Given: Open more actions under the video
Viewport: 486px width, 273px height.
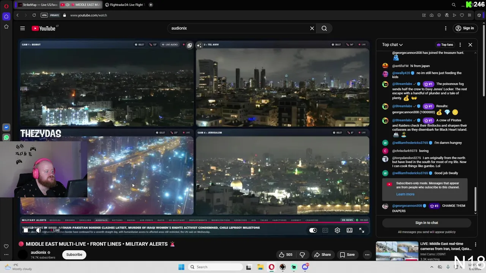Looking at the screenshot, I should (367, 254).
